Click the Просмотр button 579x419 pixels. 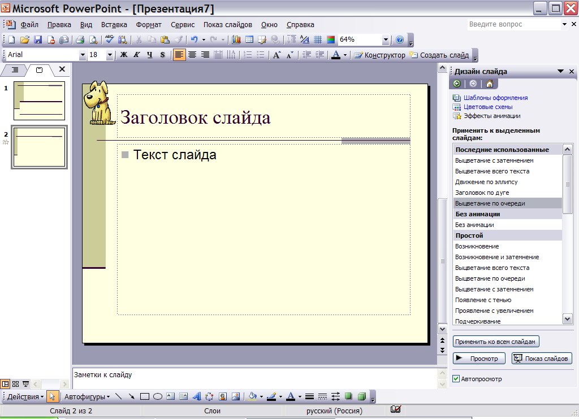(x=479, y=358)
